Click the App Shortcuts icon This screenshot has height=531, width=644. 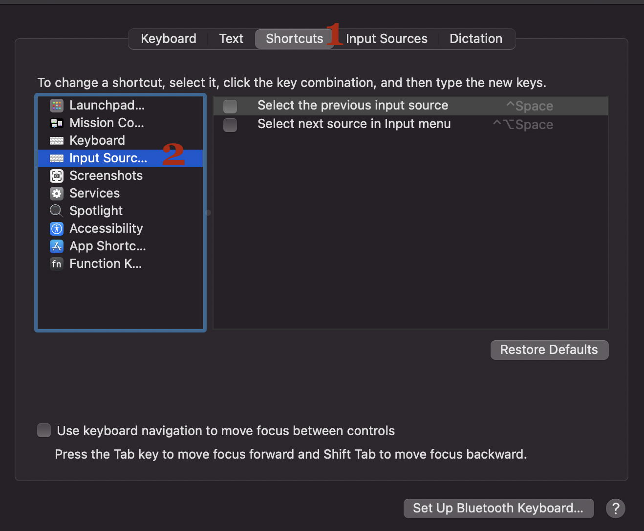point(57,246)
